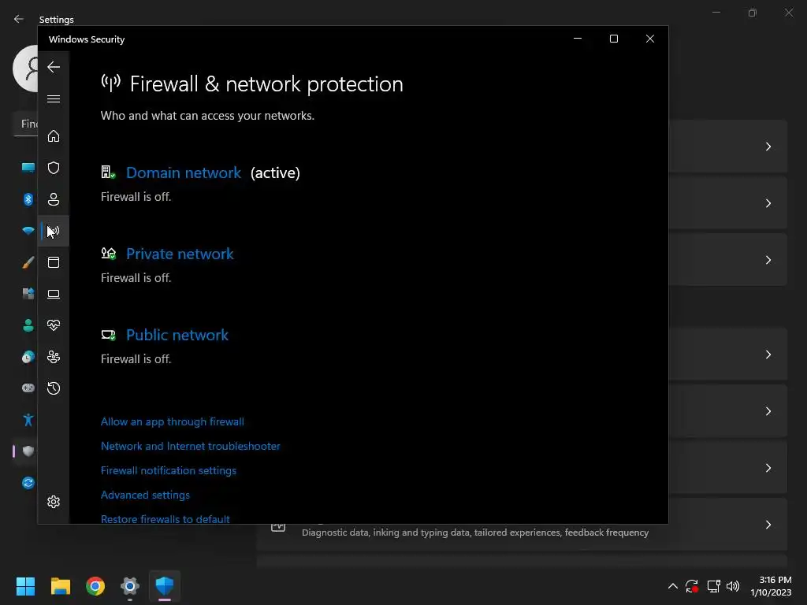The height and width of the screenshot is (605, 807).
Task: Go to Home in Windows Security sidebar
Action: 54,136
